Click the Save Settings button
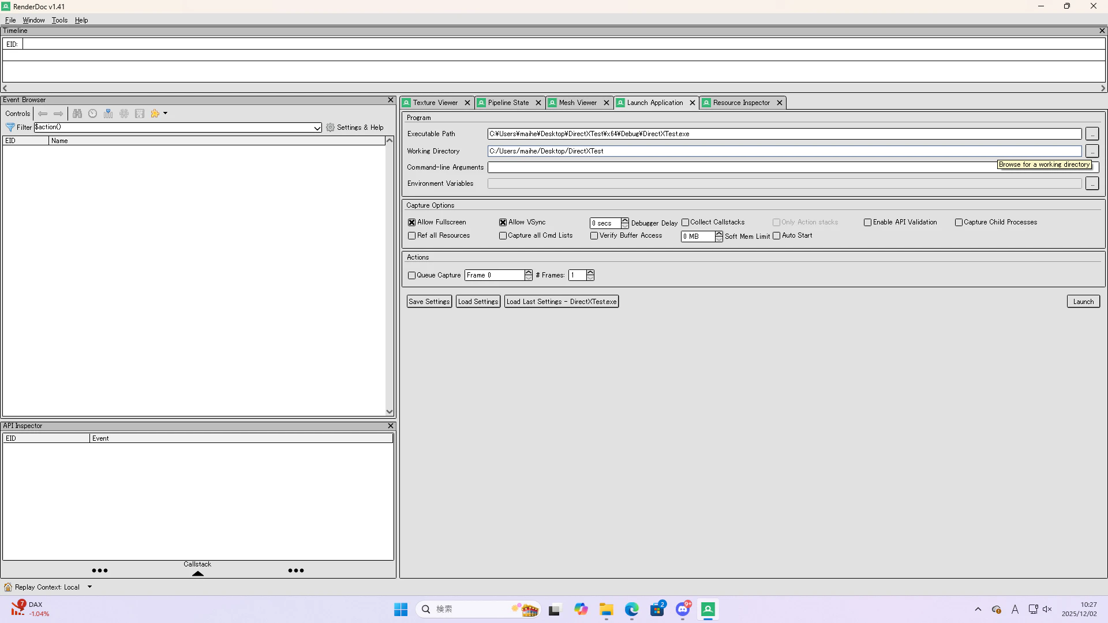Viewport: 1108px width, 623px height. point(429,302)
